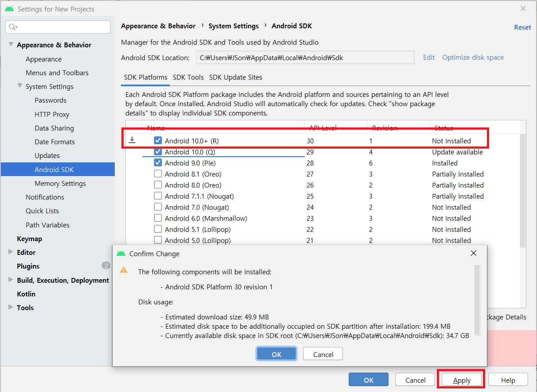Click Optimize disk space link
The image size is (537, 392).
pos(473,58)
